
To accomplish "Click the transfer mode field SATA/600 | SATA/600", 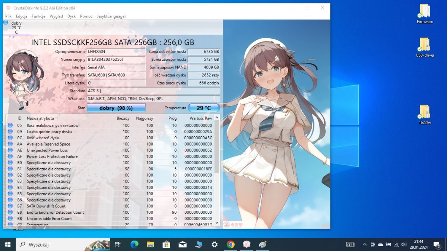I will coord(116,75).
